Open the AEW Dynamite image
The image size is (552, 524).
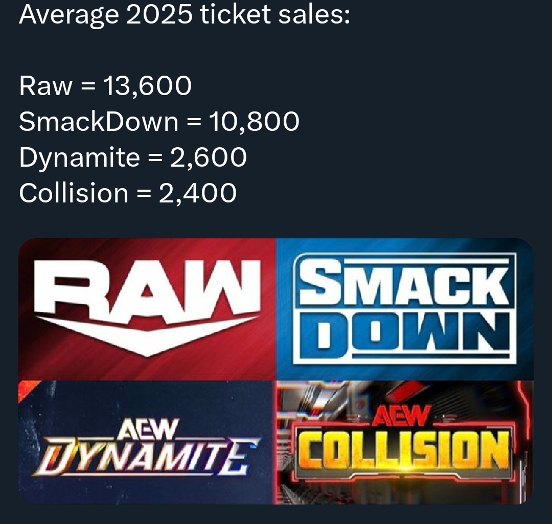[x=147, y=443]
